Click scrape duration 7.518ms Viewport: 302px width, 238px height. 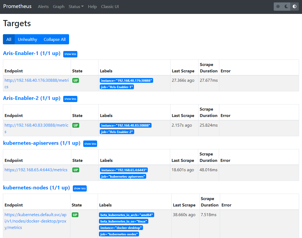click(209, 215)
